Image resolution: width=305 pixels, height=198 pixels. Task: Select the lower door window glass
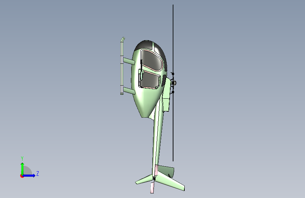[x=150, y=80]
